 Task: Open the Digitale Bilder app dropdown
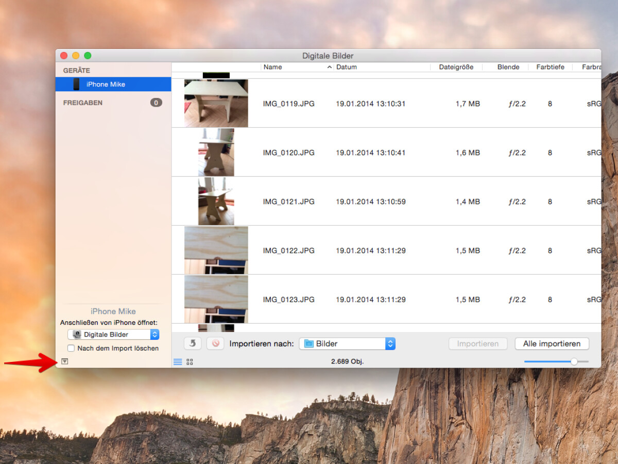pyautogui.click(x=113, y=335)
